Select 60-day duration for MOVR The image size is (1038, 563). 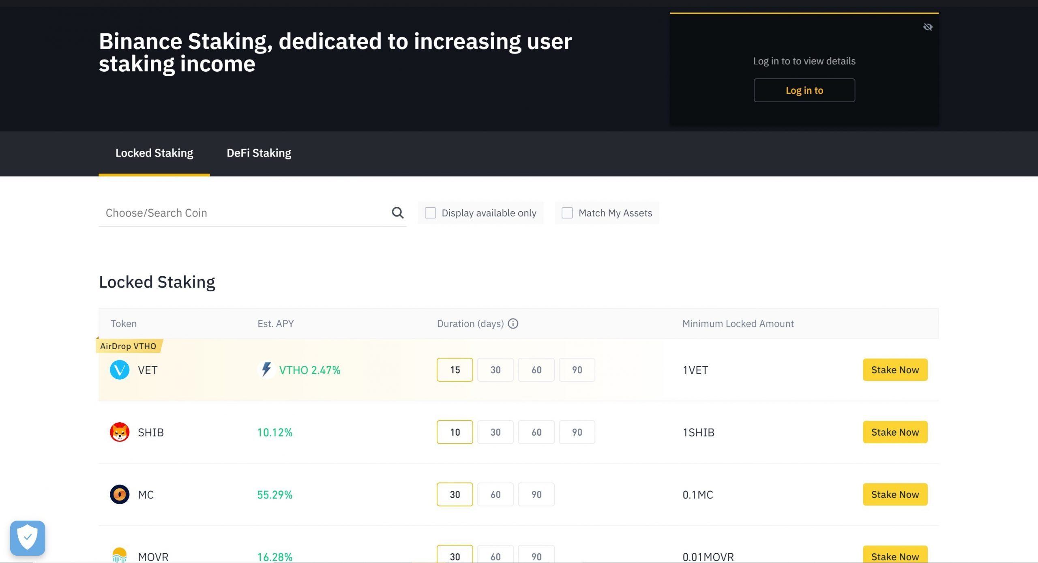tap(495, 554)
